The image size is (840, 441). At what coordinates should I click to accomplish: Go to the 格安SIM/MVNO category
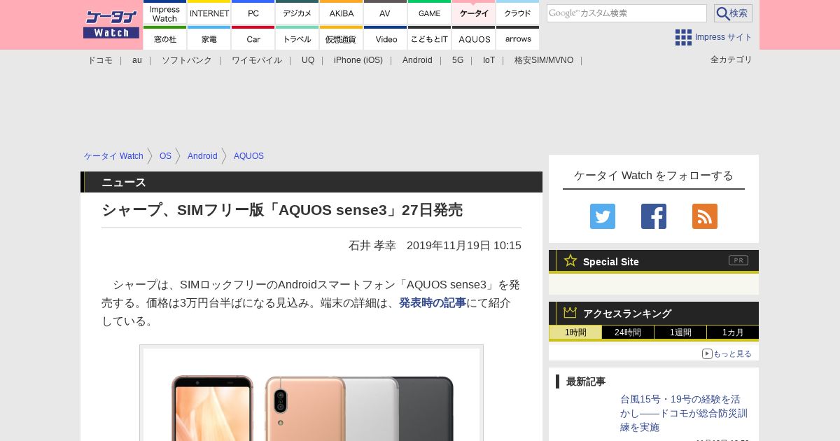(544, 60)
